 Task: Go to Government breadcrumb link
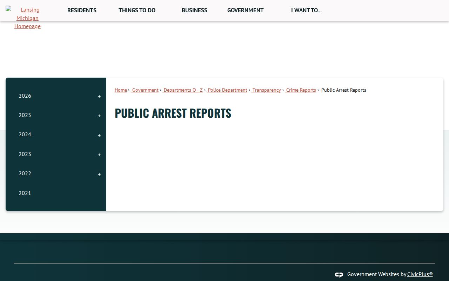[x=145, y=90]
